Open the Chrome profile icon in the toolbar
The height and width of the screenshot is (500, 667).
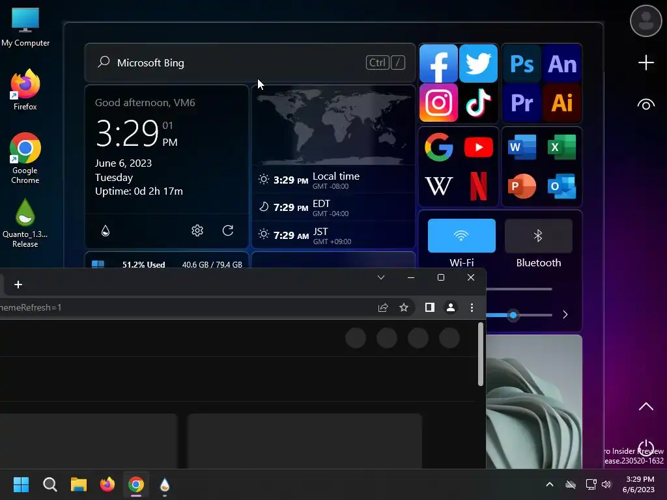point(451,307)
